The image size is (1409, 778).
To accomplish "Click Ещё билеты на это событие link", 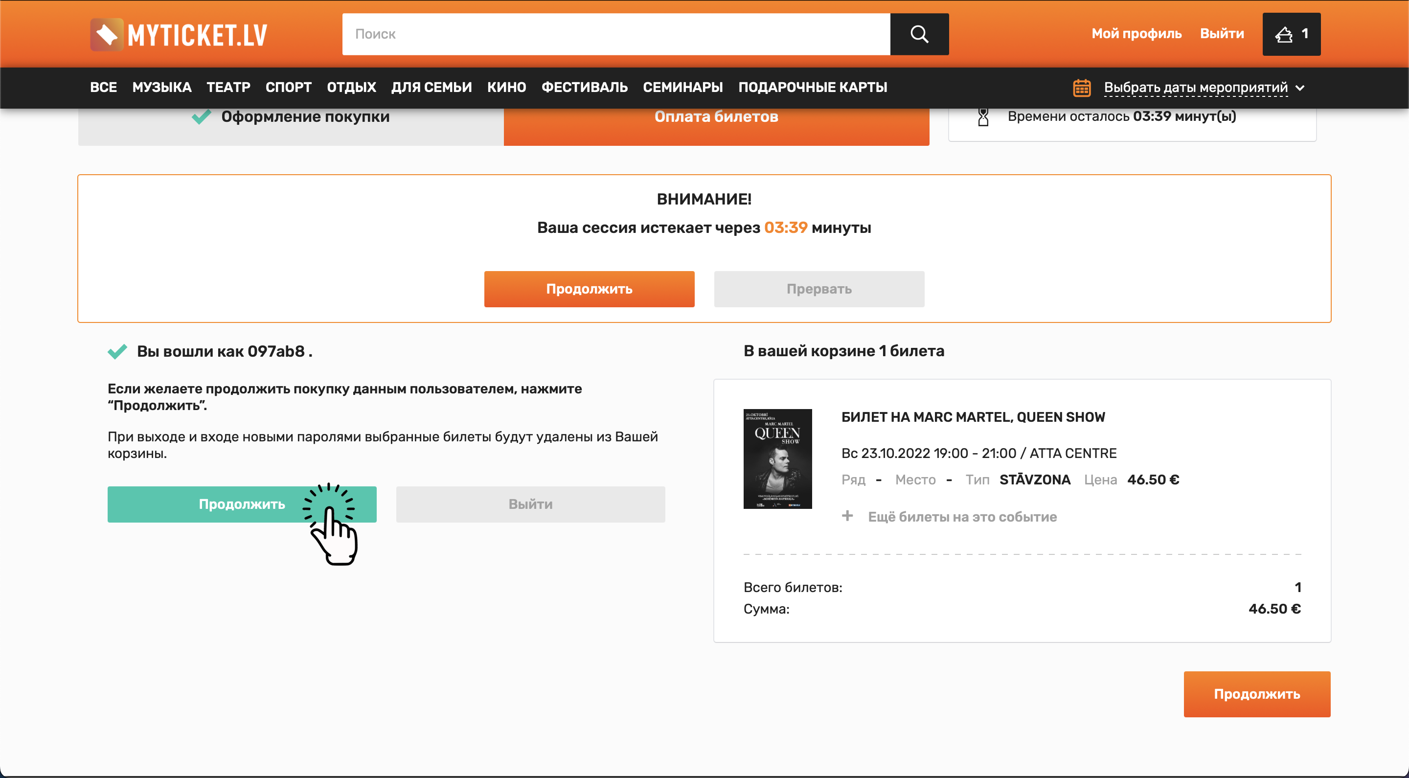I will (962, 517).
